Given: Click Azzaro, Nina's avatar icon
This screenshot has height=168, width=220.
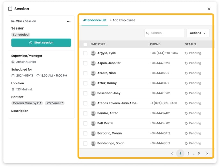Looking at the screenshot, I should pos(93,73).
